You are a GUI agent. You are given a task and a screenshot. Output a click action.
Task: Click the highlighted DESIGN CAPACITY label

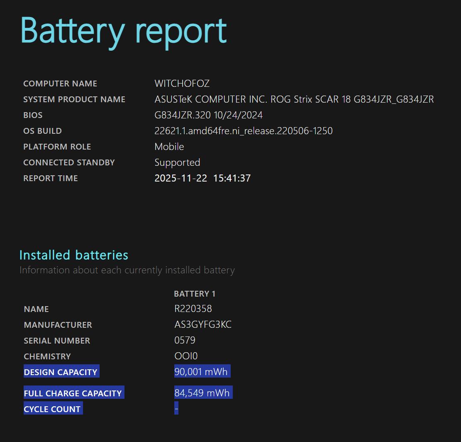61,372
